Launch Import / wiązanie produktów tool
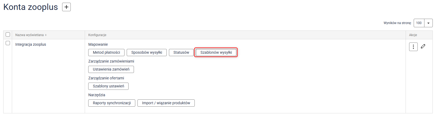 point(166,103)
